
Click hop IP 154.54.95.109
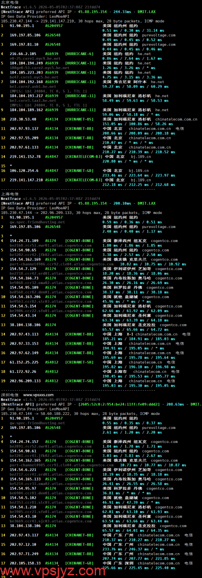[23, 288]
